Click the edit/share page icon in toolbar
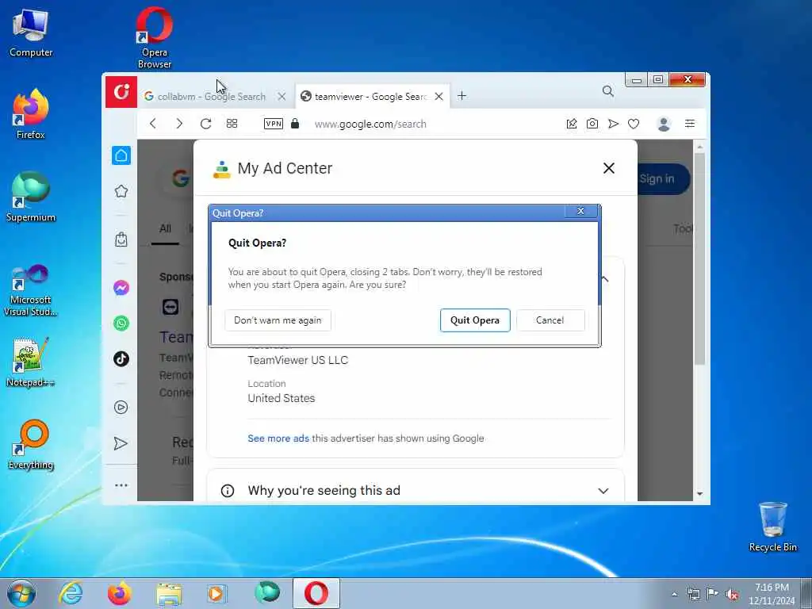The height and width of the screenshot is (609, 812). pyautogui.click(x=571, y=123)
